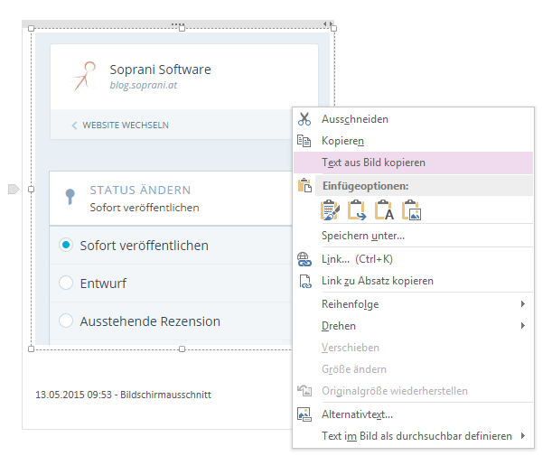The width and height of the screenshot is (552, 465).
Task: Choose 'Speichern unter...' from context menu
Action: pyautogui.click(x=363, y=236)
